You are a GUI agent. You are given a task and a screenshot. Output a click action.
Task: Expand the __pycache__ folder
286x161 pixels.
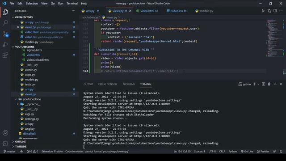(18, 104)
